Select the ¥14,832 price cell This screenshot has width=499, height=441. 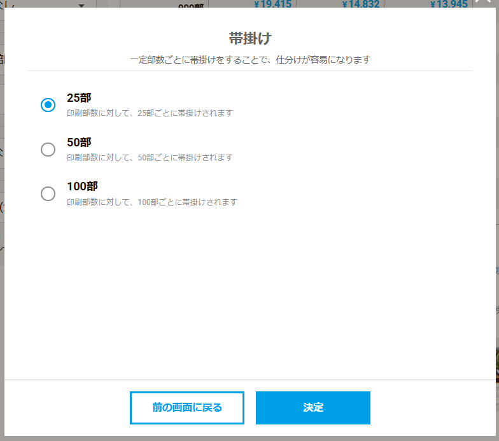(361, 4)
